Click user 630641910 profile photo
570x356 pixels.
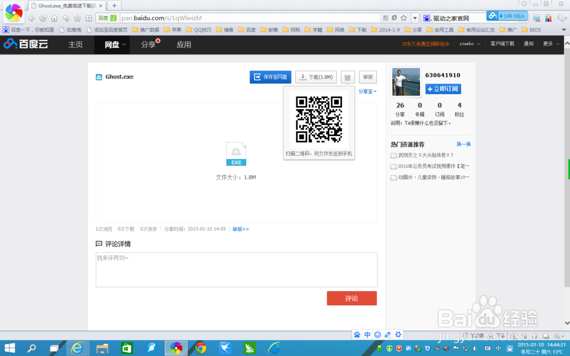click(x=406, y=81)
